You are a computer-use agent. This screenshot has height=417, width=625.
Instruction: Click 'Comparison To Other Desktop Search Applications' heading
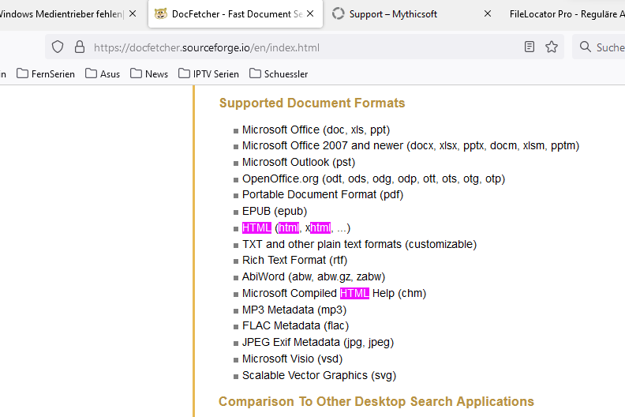[x=376, y=401]
